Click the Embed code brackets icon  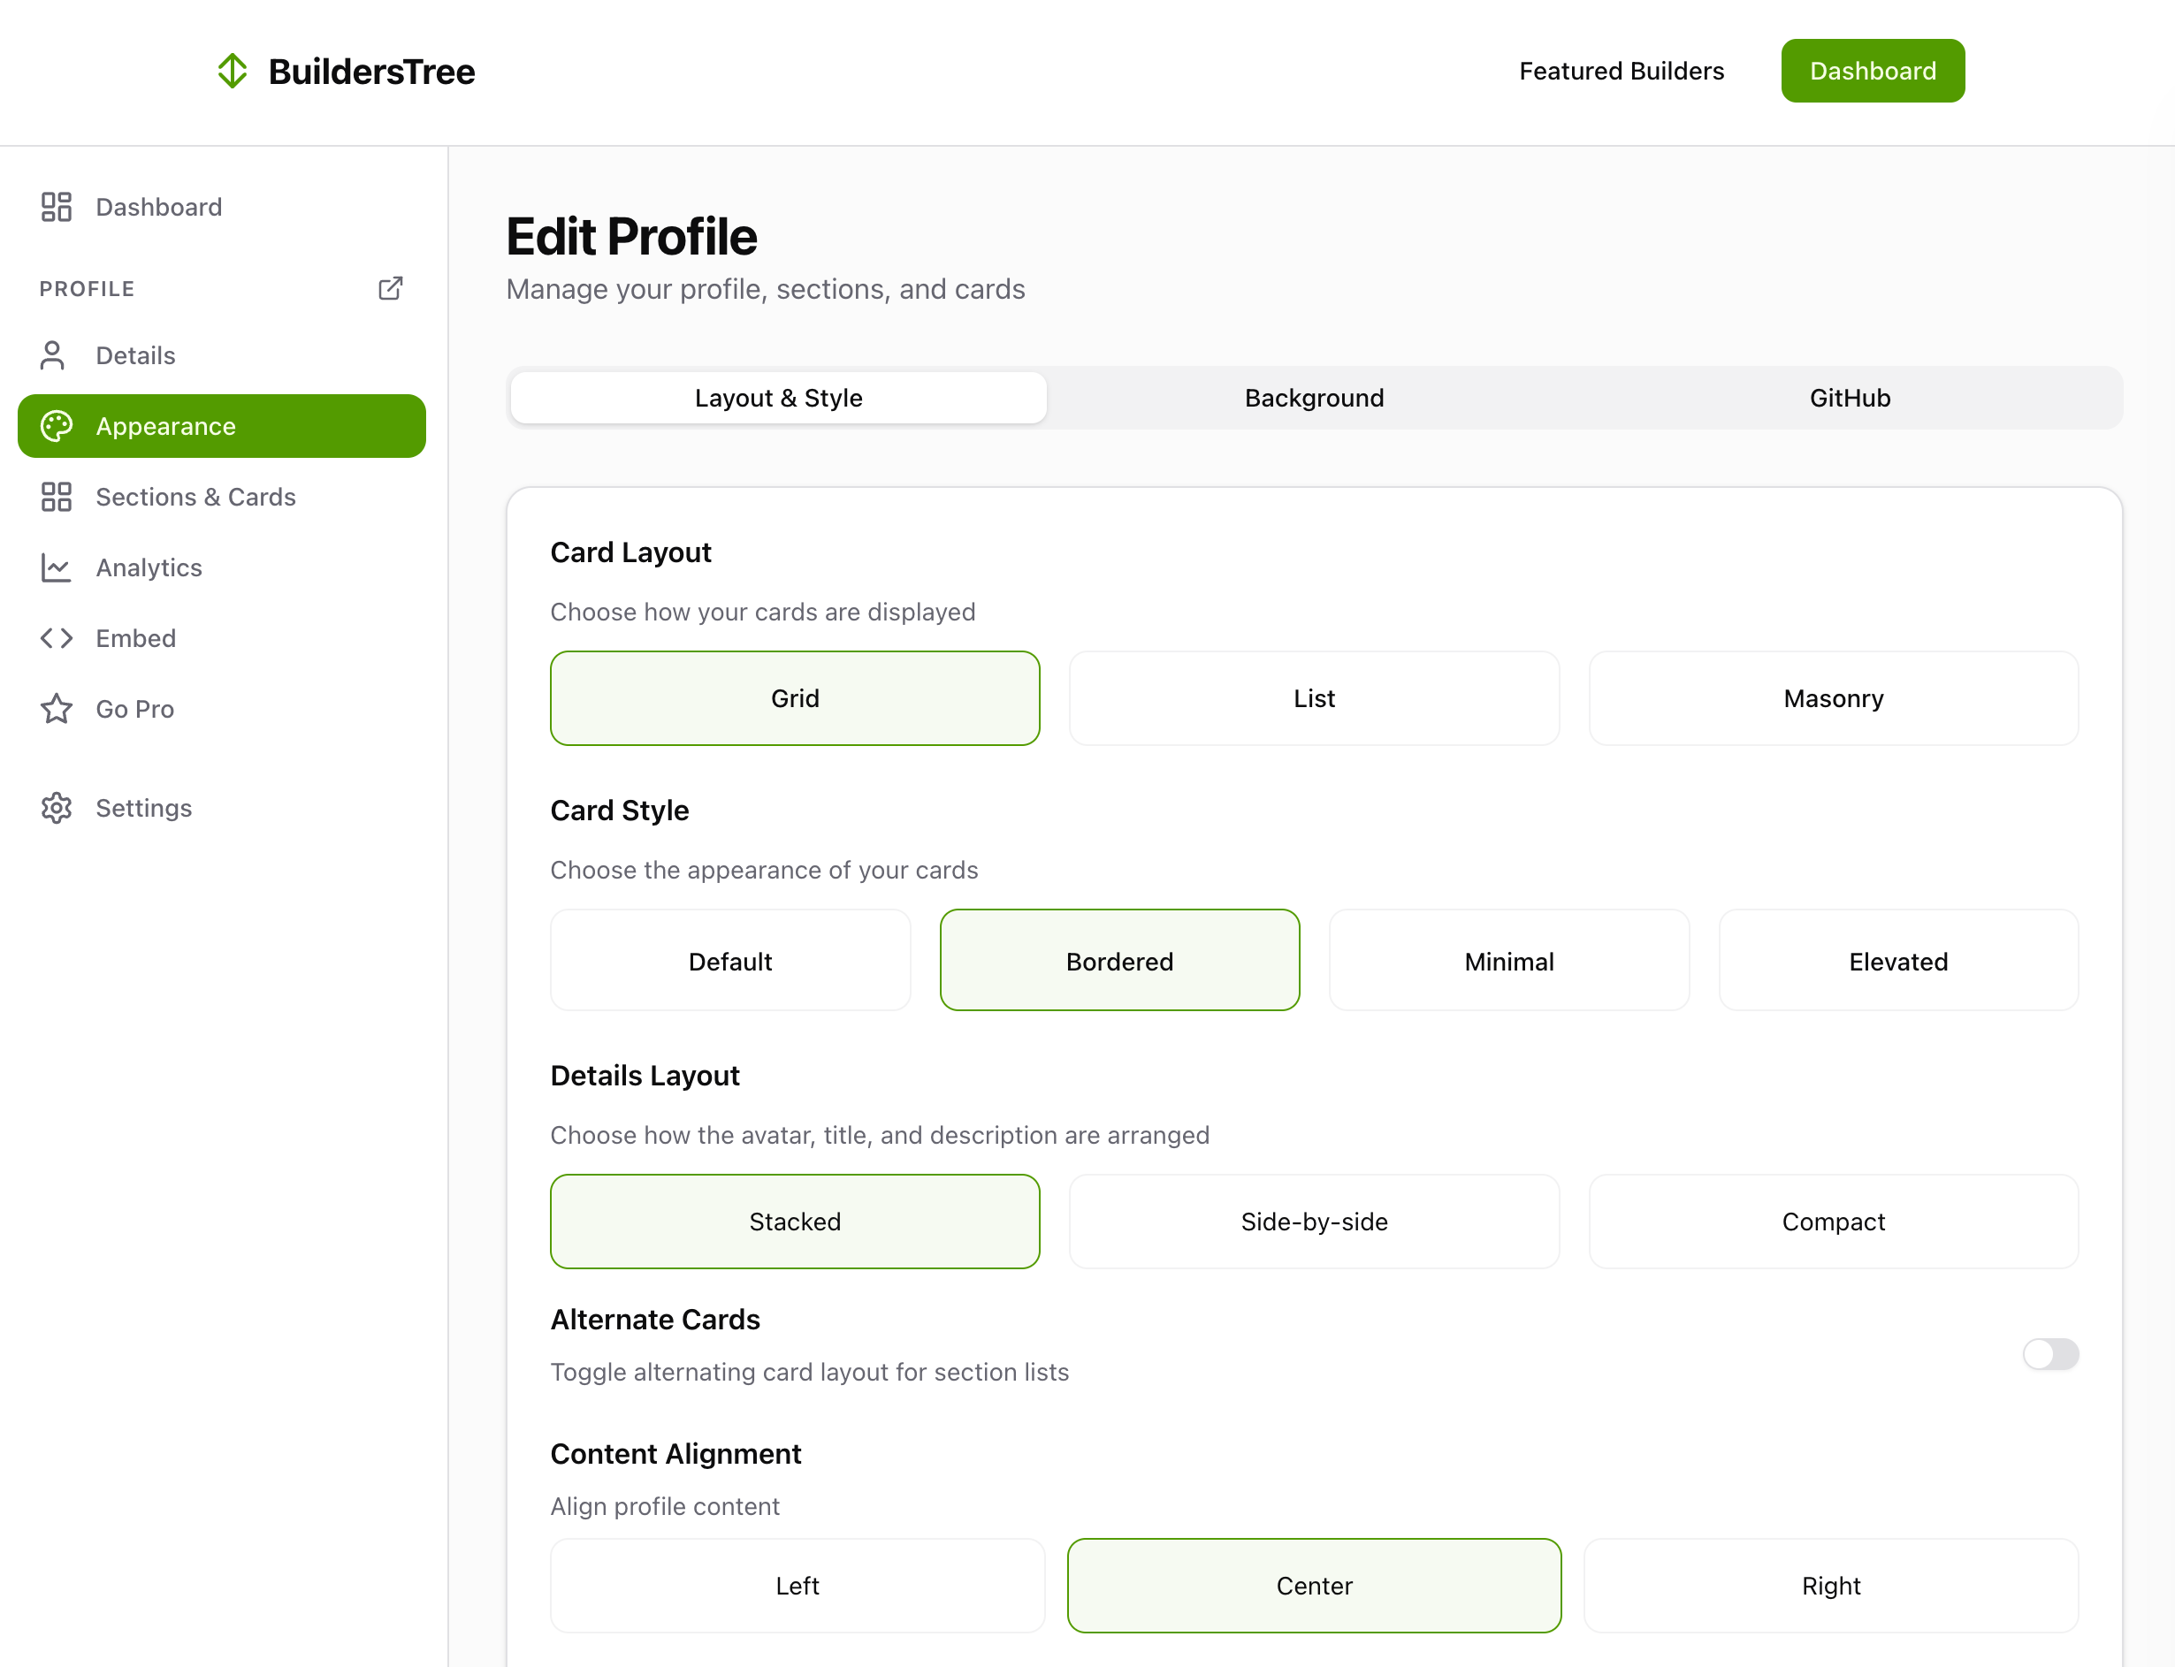tap(57, 638)
